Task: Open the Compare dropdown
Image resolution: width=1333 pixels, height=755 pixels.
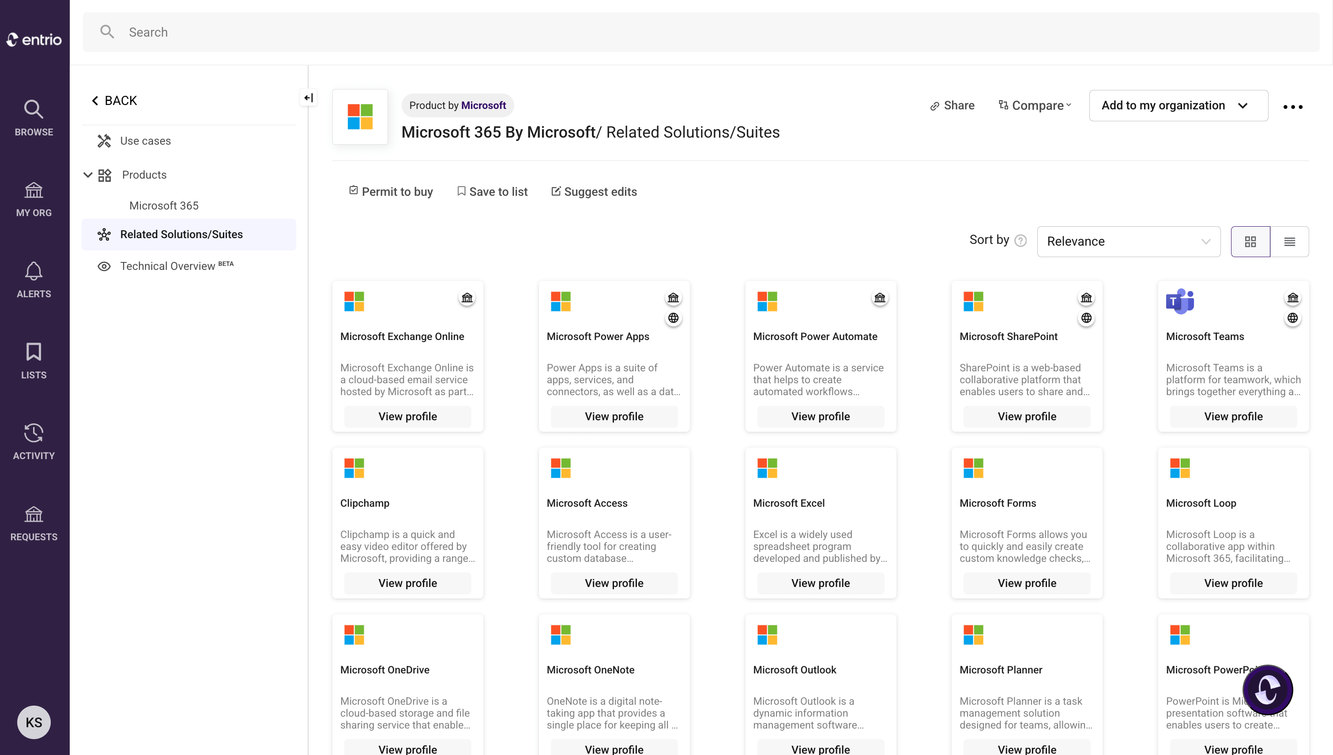Action: tap(1035, 105)
